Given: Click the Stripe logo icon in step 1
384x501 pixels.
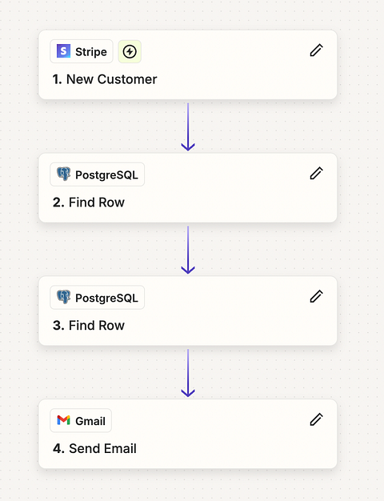Looking at the screenshot, I should pos(63,51).
